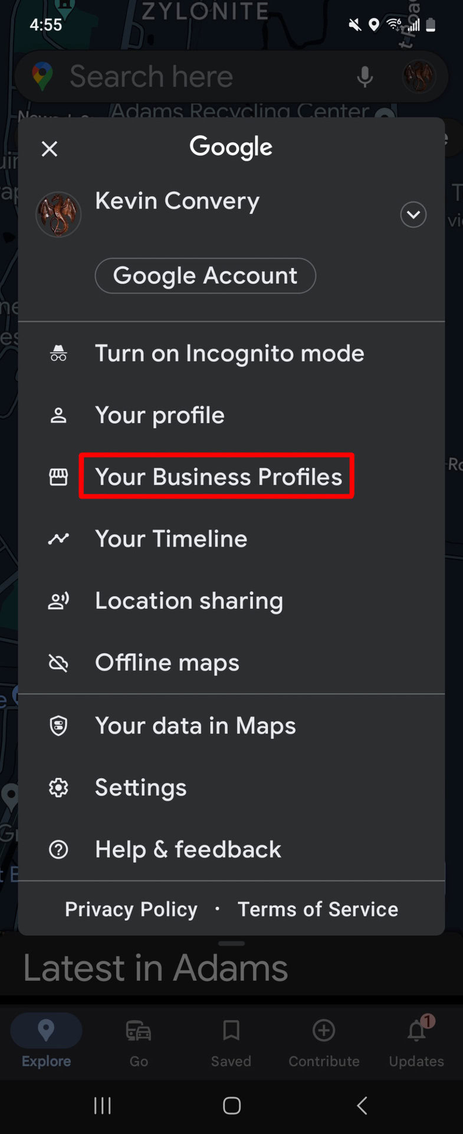
Task: Tap the Help question mark icon
Action: click(58, 849)
